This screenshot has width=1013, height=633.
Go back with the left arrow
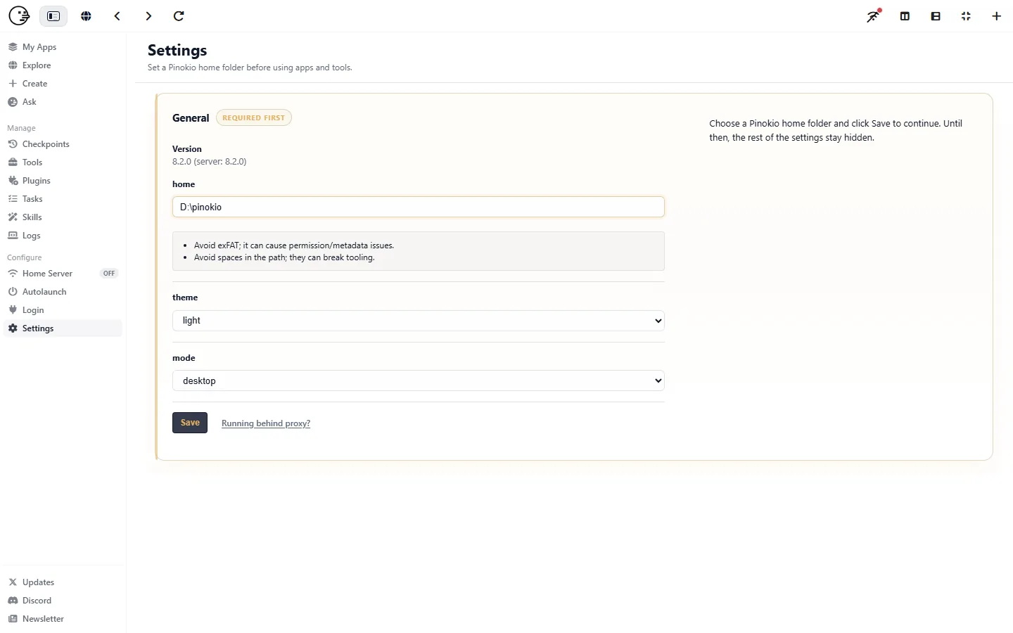click(117, 16)
